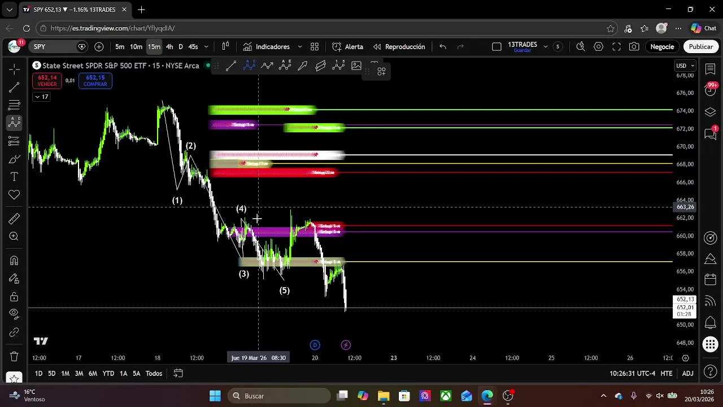Screen dimensions: 723x407
Task: Toggle HTE extended trading hours
Action: click(667, 374)
